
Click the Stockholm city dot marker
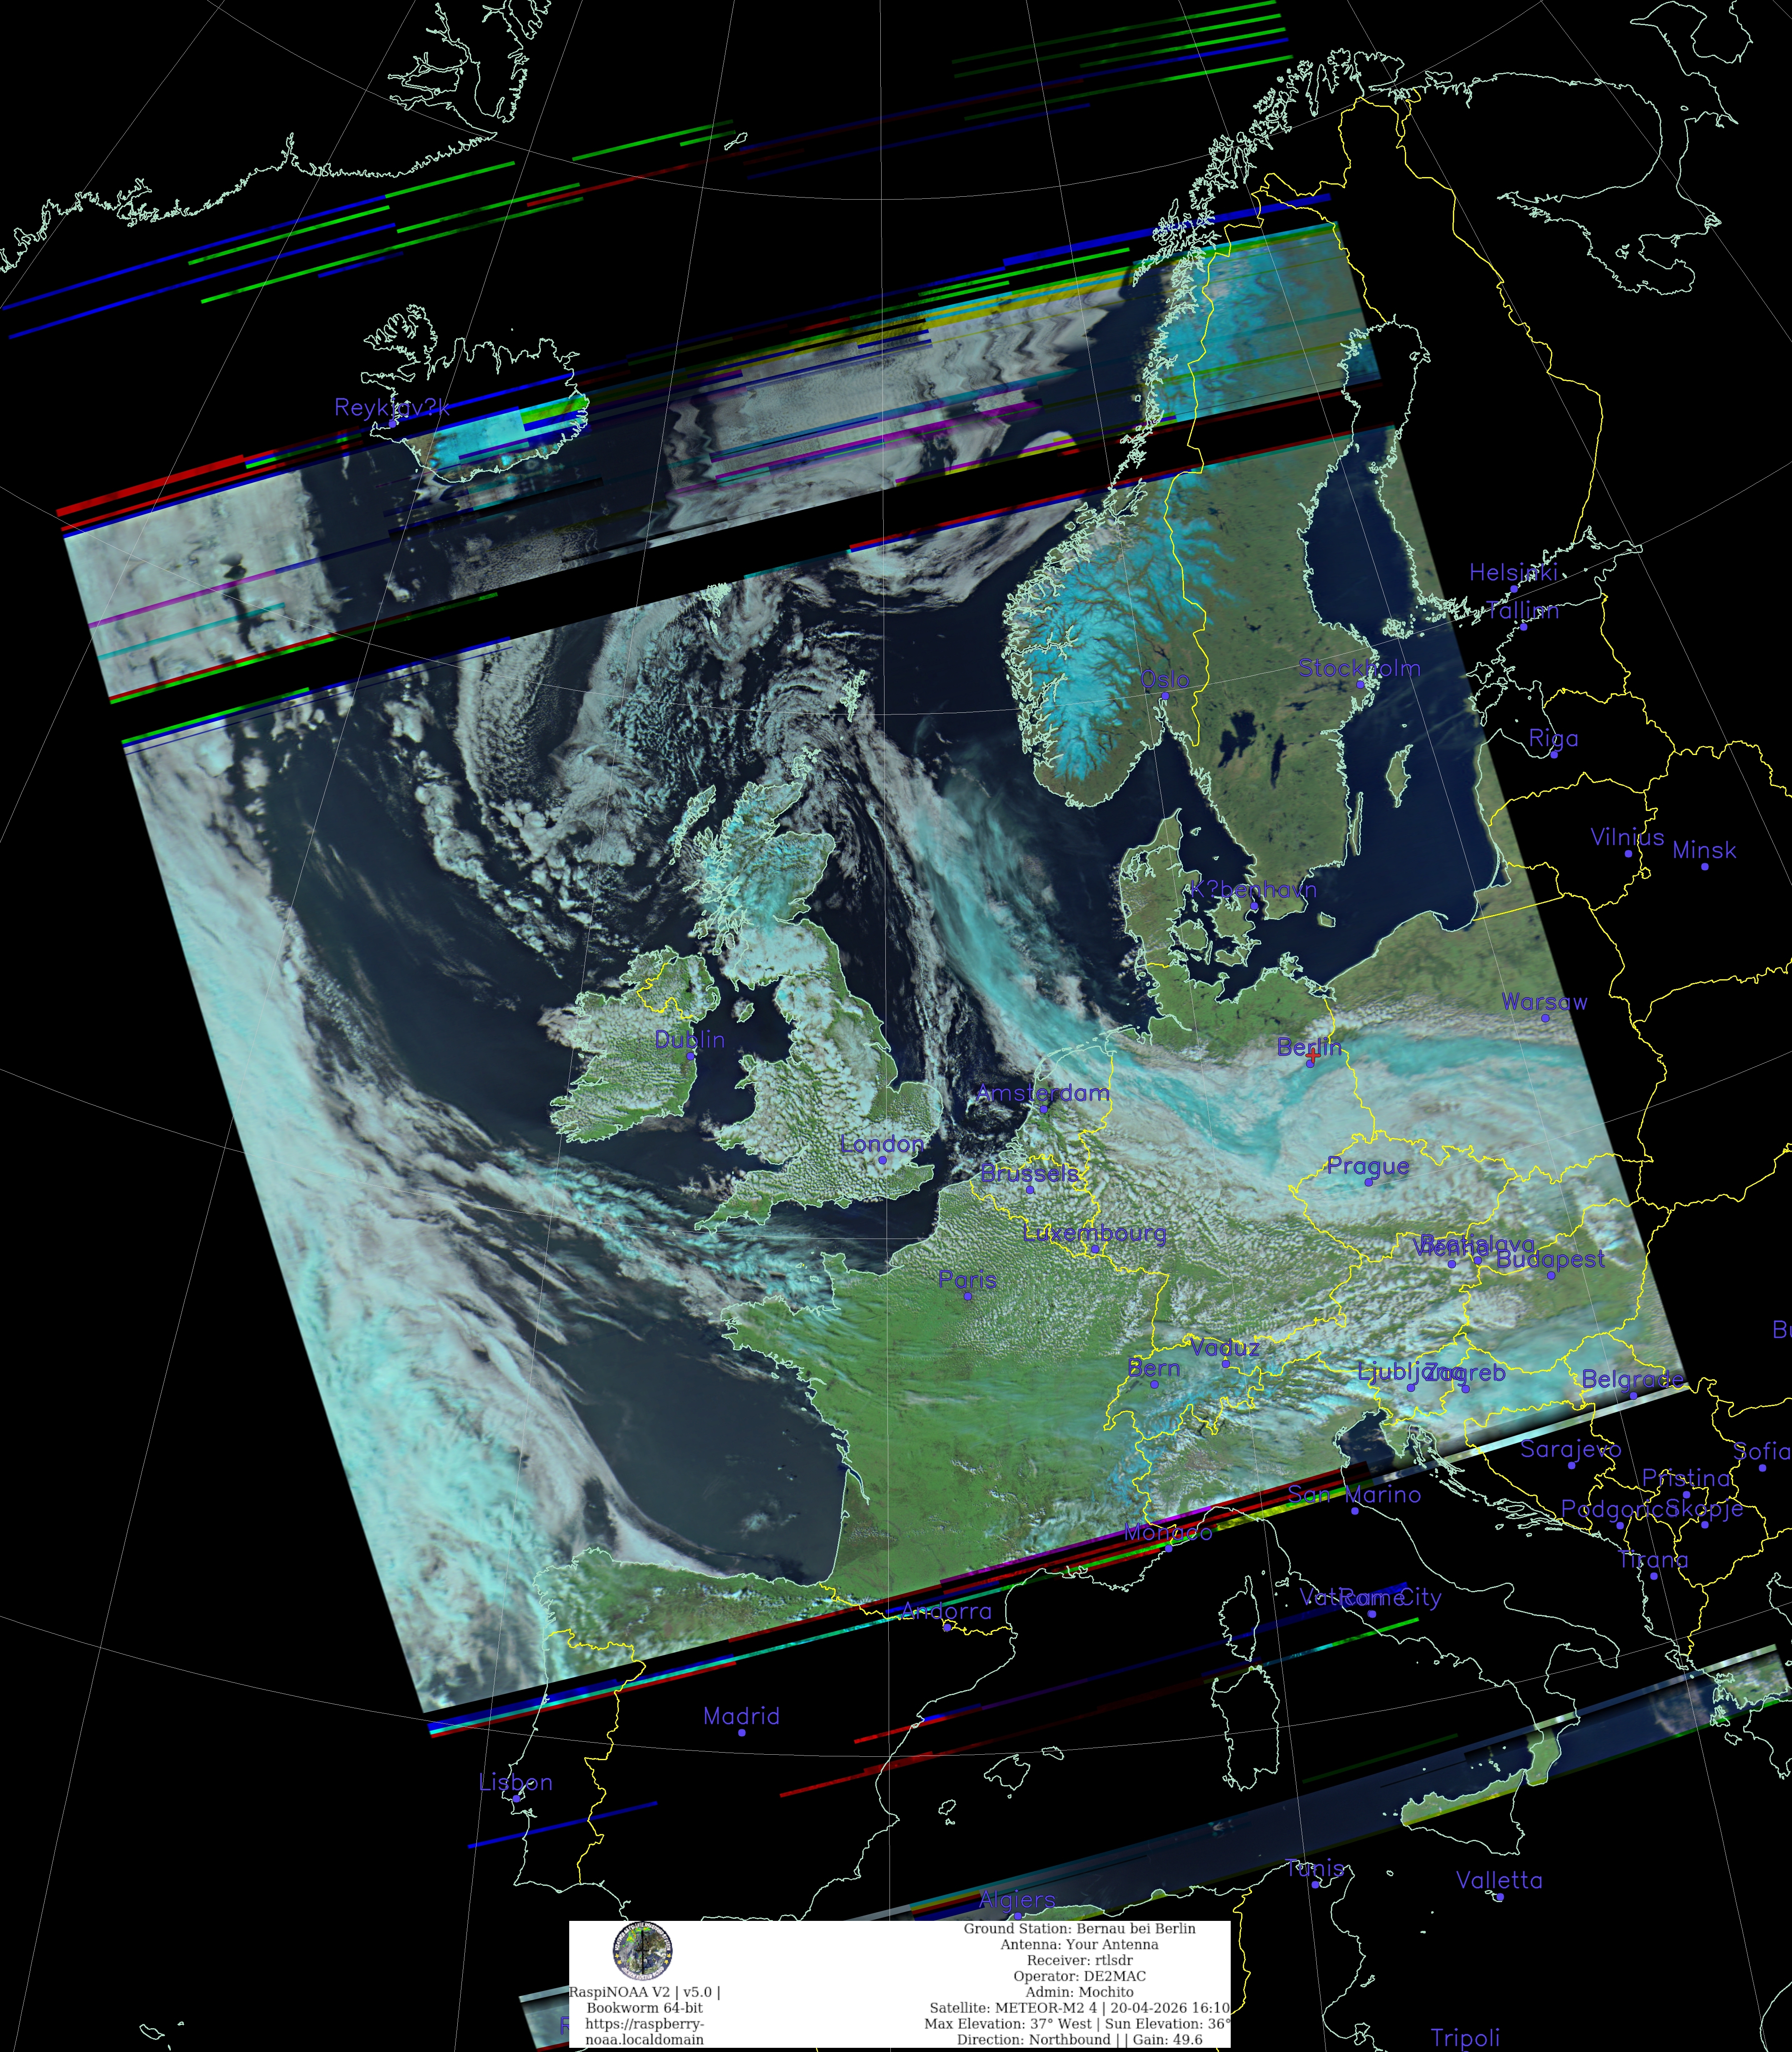1360,684
